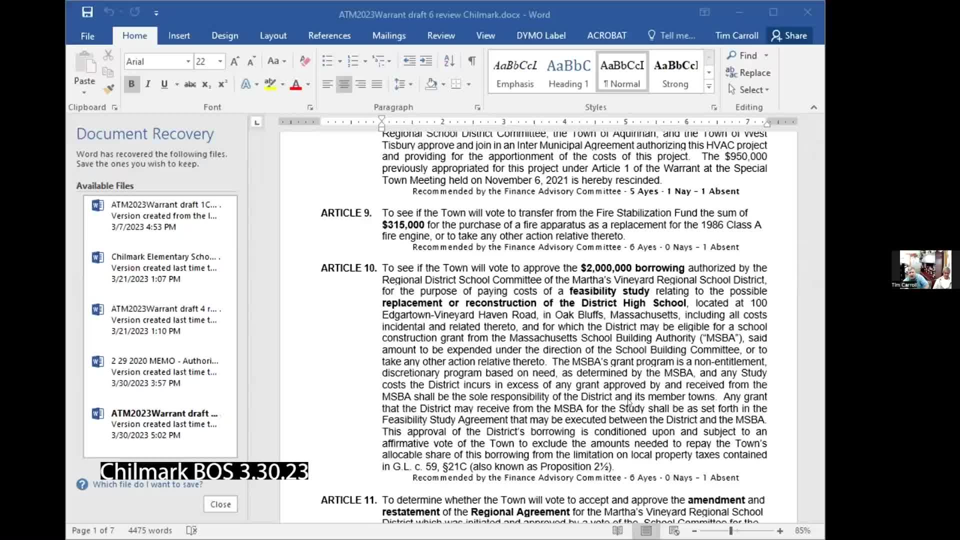960x540 pixels.
Task: Click the Copy icon in Clipboard group
Action: [x=108, y=72]
